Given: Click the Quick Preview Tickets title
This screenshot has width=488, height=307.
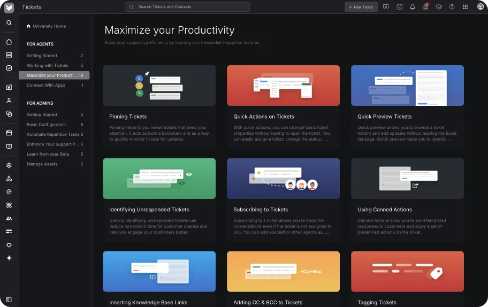Looking at the screenshot, I should [x=384, y=117].
